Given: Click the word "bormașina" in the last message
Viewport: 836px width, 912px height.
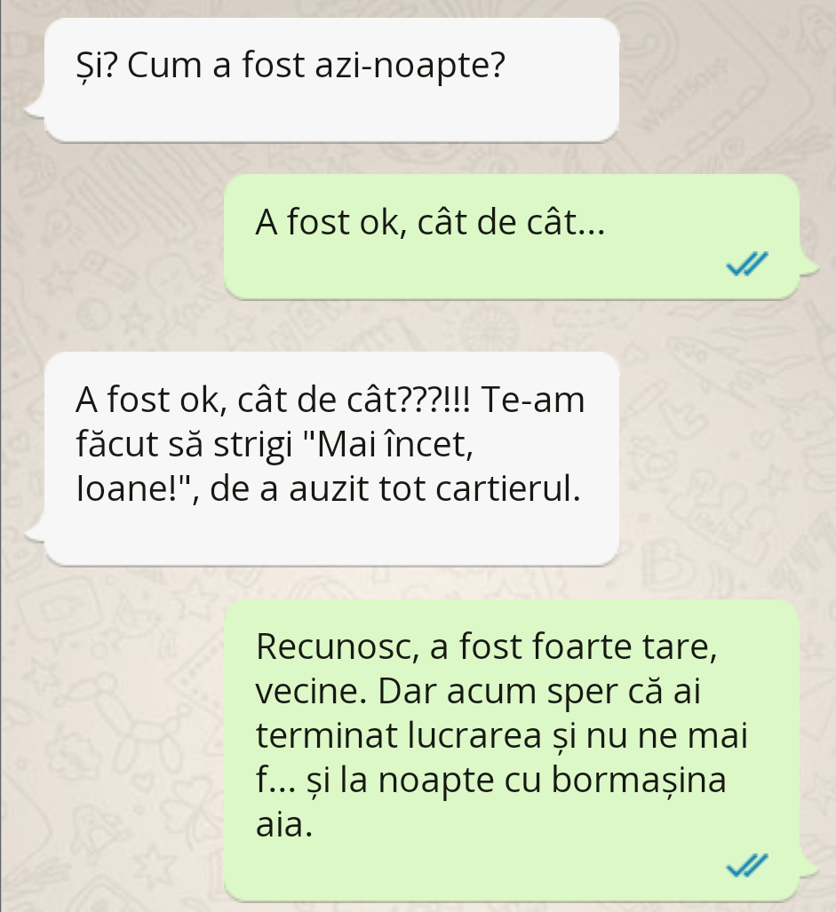Looking at the screenshot, I should [x=639, y=780].
